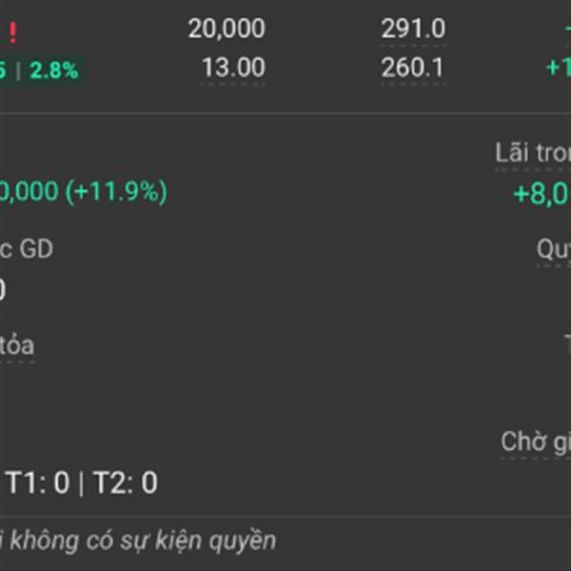Click the 'tỏa' dotted-underlined label
The image size is (571, 571).
[x=17, y=345]
